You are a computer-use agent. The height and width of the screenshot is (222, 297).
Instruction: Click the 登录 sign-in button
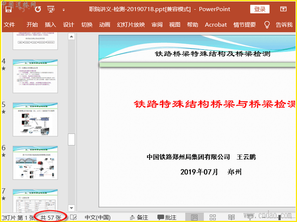pos(260,9)
